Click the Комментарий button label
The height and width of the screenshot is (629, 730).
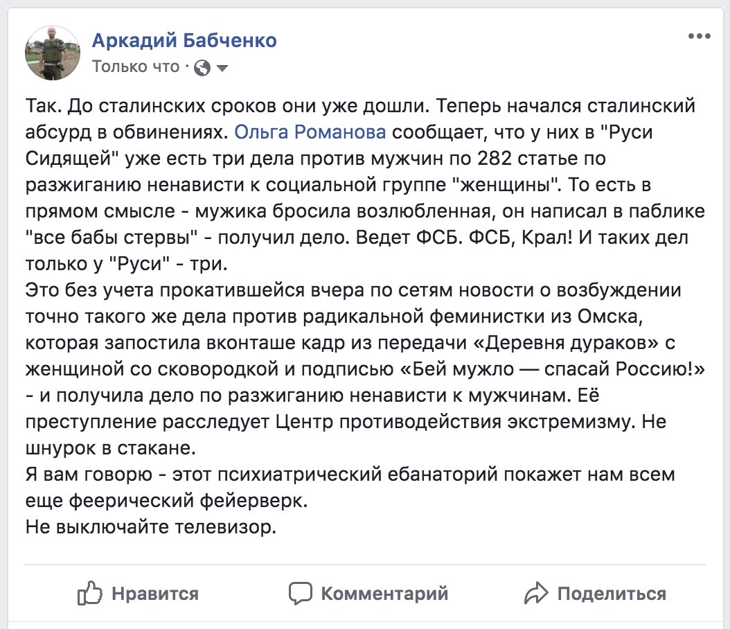[384, 594]
